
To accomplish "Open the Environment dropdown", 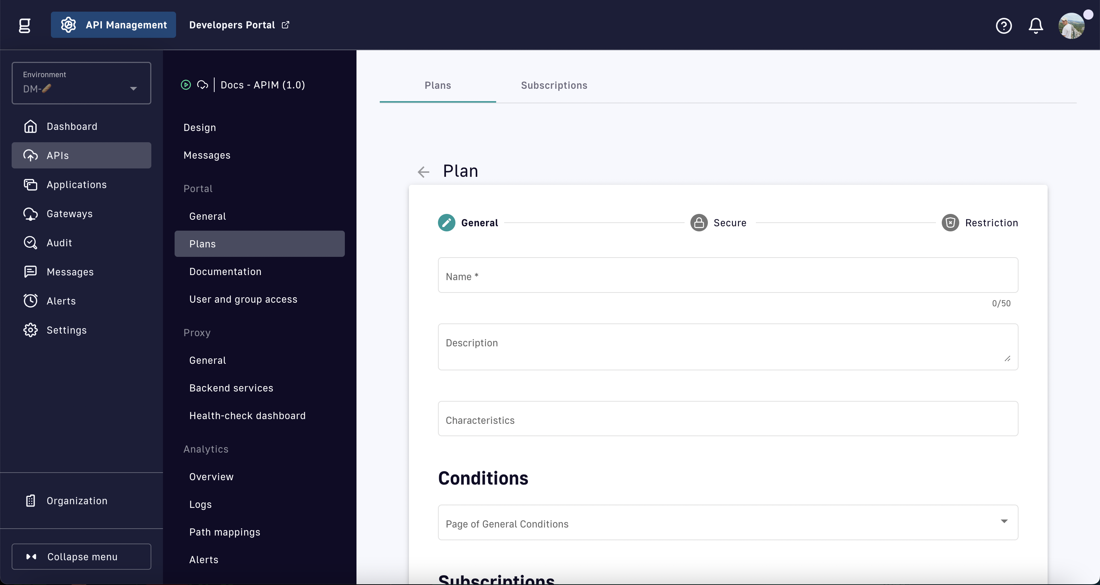I will pyautogui.click(x=81, y=83).
